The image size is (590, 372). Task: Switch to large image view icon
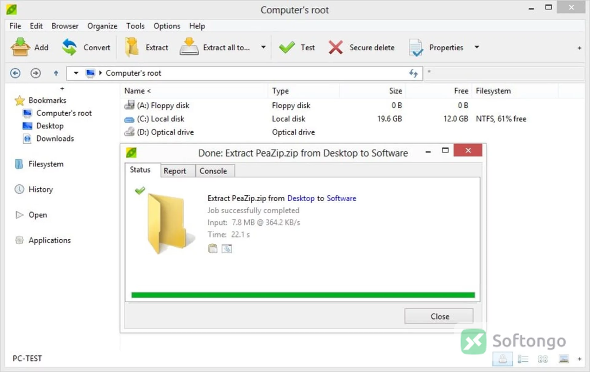(x=564, y=358)
